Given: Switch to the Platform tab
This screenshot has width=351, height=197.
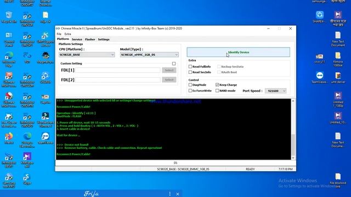Looking at the screenshot, I should (63, 39).
